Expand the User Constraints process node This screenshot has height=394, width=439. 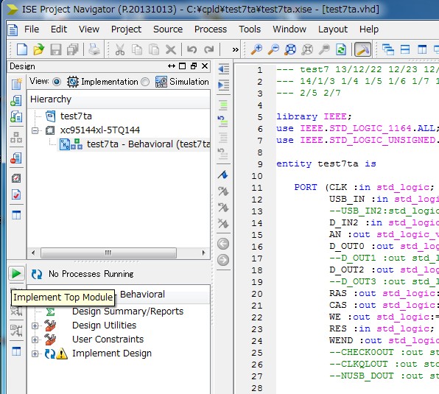[x=35, y=340]
